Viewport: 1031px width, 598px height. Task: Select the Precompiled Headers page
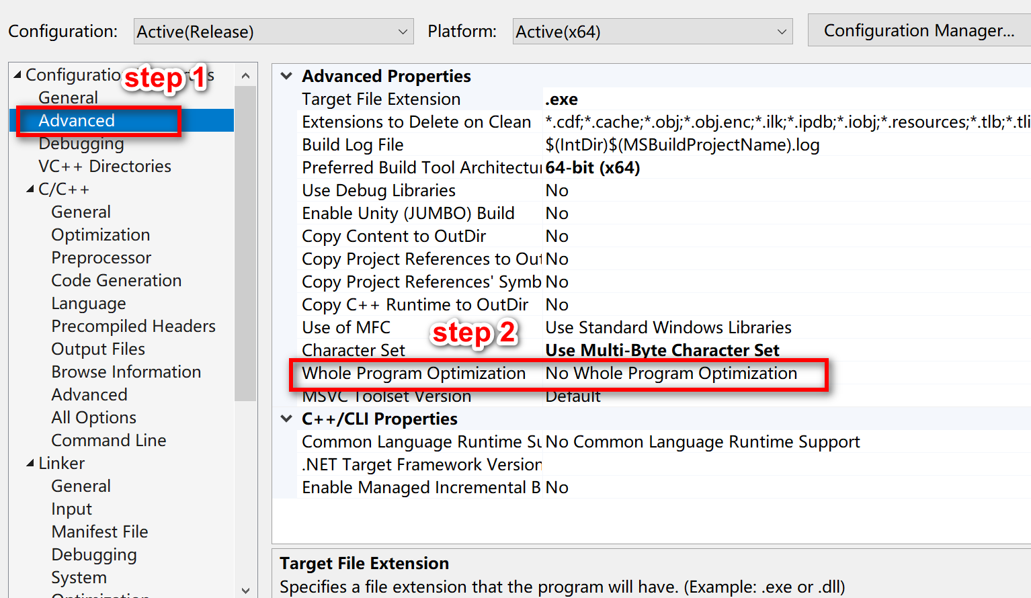[x=133, y=326]
